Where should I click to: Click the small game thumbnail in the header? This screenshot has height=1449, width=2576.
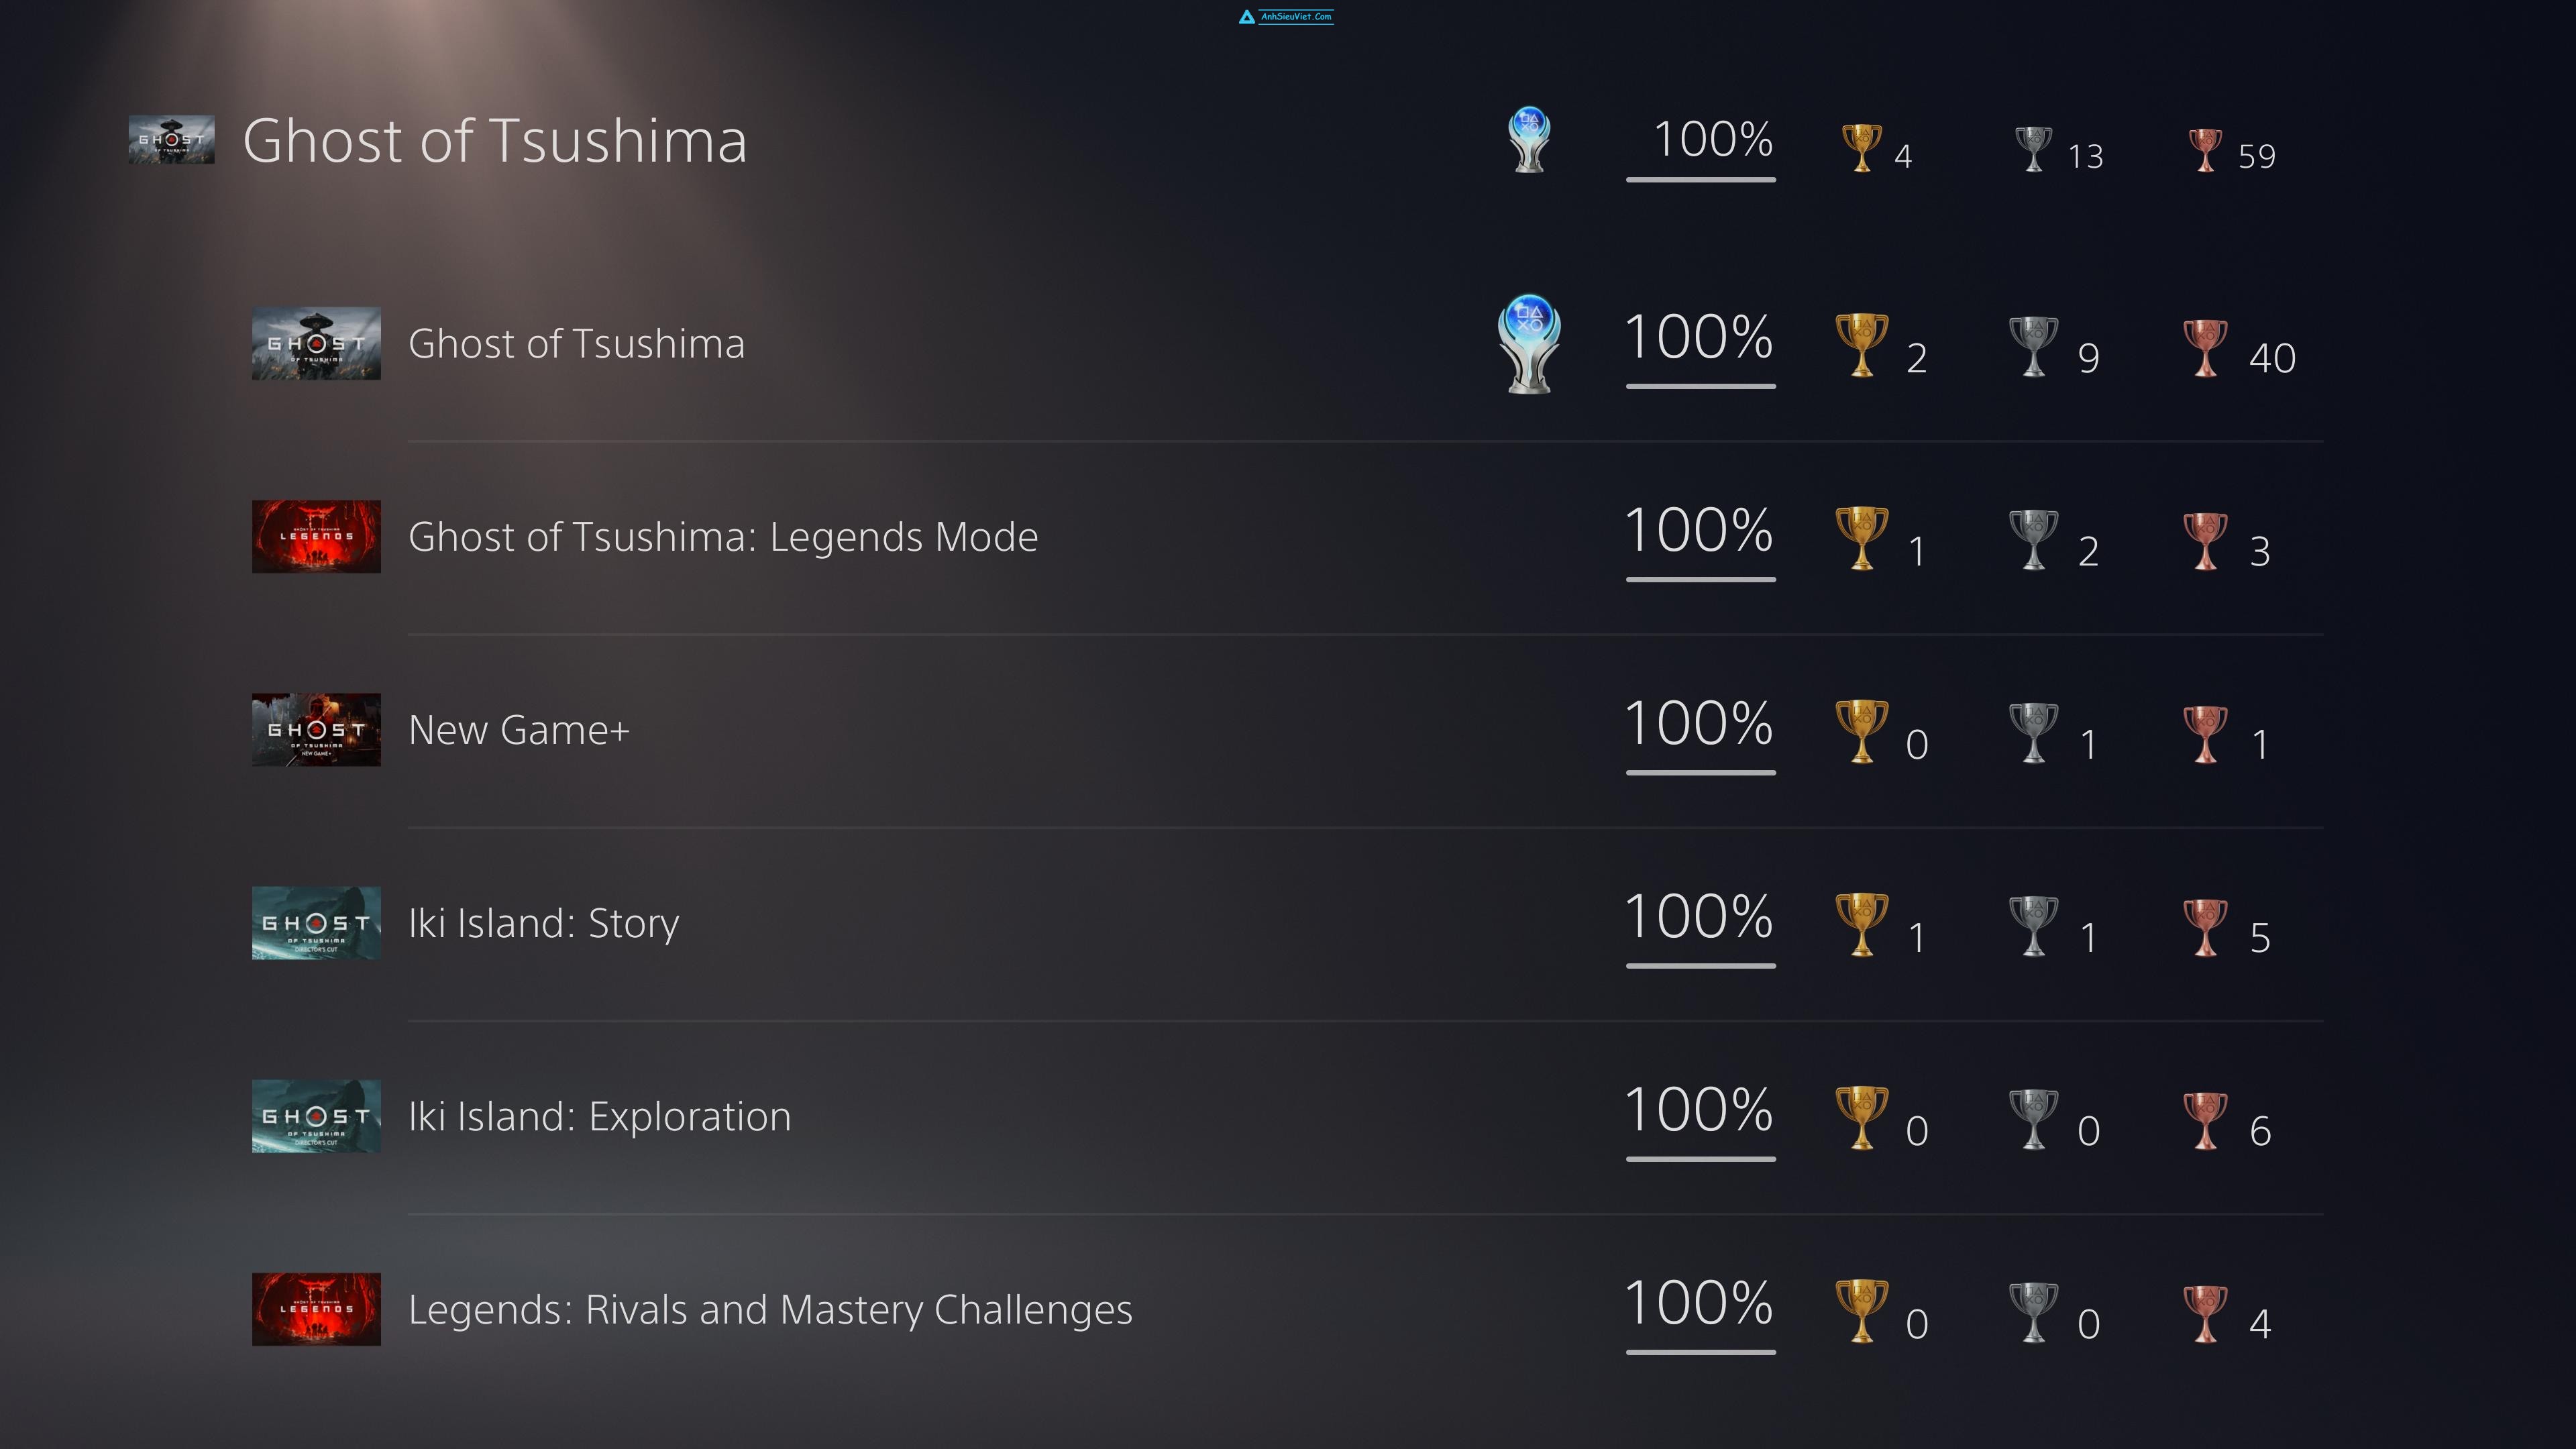pos(171,139)
